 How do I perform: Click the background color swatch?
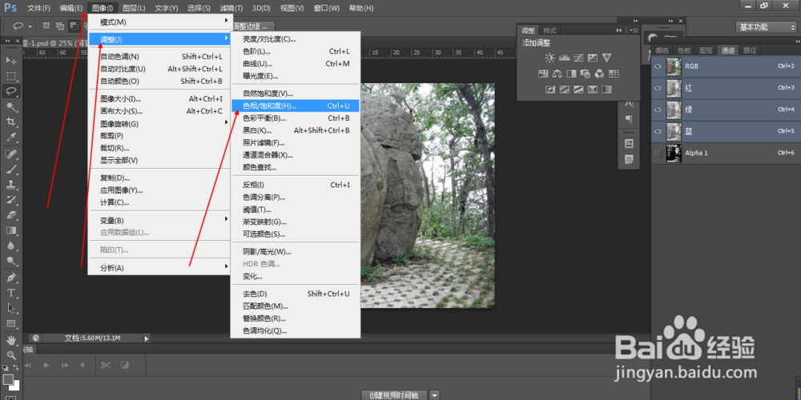[x=14, y=386]
